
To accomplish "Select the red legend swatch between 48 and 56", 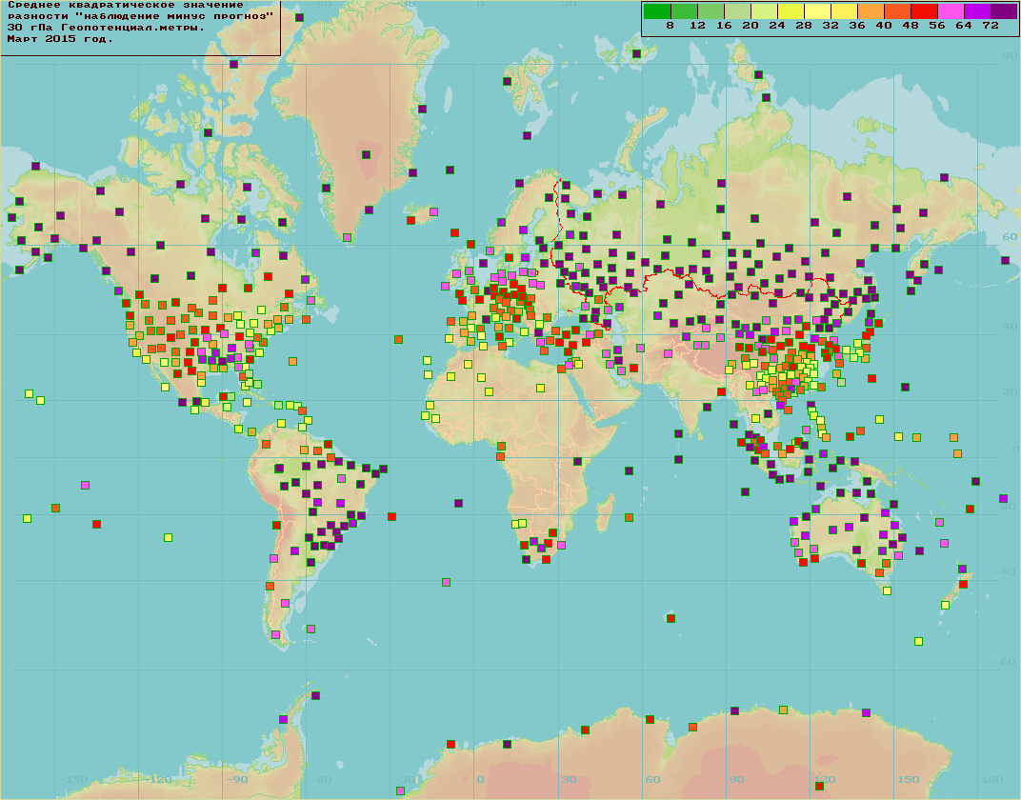I will pos(924,10).
